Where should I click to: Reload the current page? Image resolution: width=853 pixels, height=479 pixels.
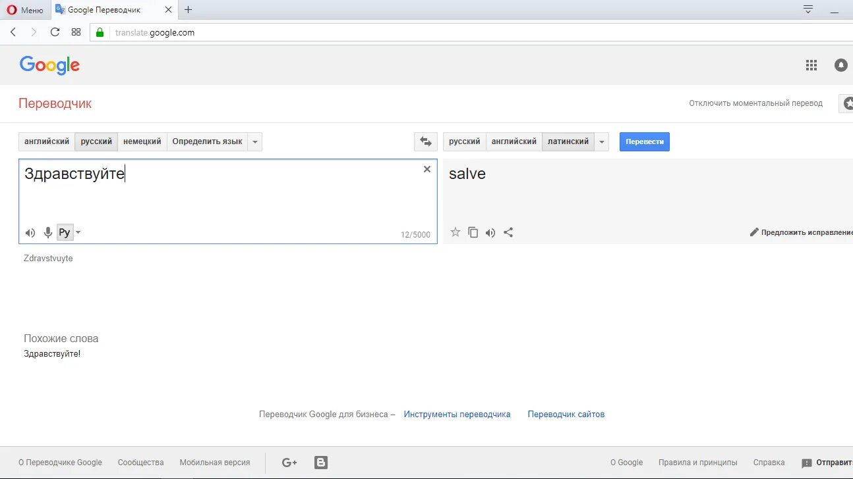55,32
